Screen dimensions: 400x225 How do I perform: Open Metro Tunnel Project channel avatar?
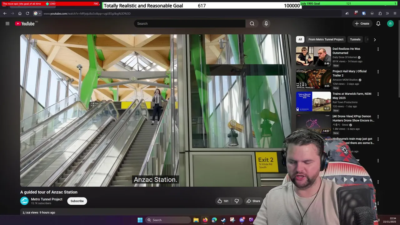click(24, 201)
